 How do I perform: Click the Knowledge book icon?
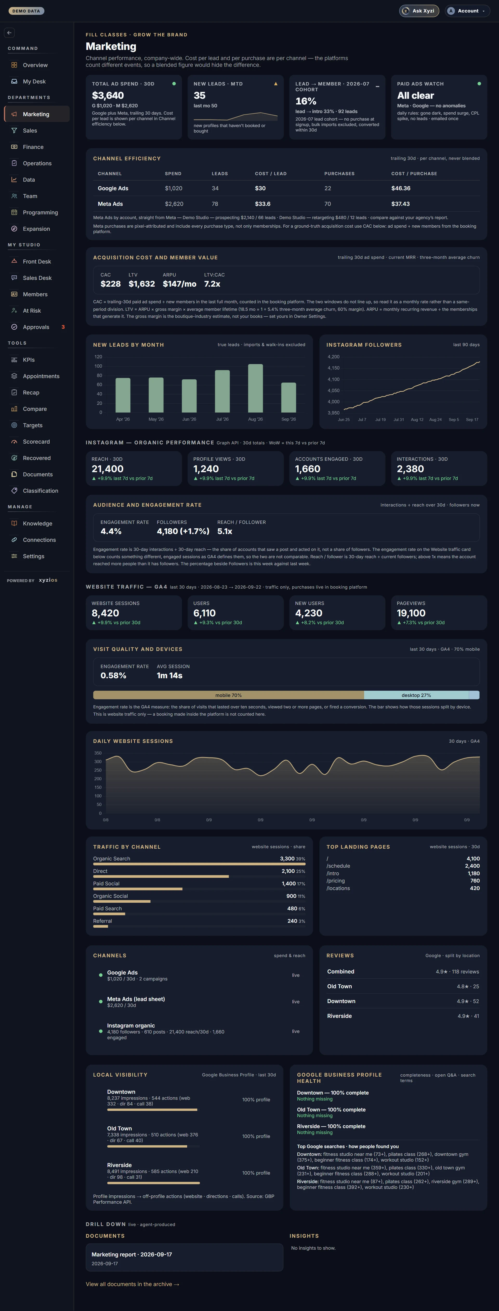(14, 523)
